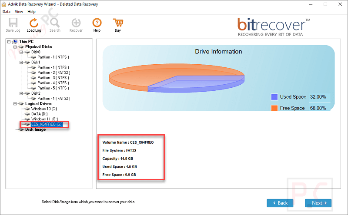Click the 32.00% used space value

point(318,97)
